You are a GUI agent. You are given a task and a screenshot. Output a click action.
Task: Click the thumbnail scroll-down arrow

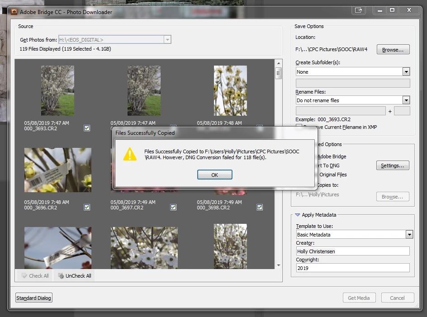tap(278, 265)
